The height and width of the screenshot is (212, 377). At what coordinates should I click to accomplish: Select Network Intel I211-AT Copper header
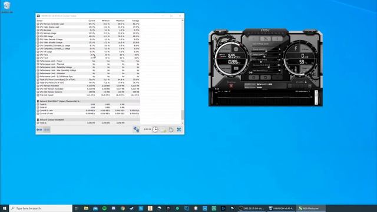tap(88, 101)
